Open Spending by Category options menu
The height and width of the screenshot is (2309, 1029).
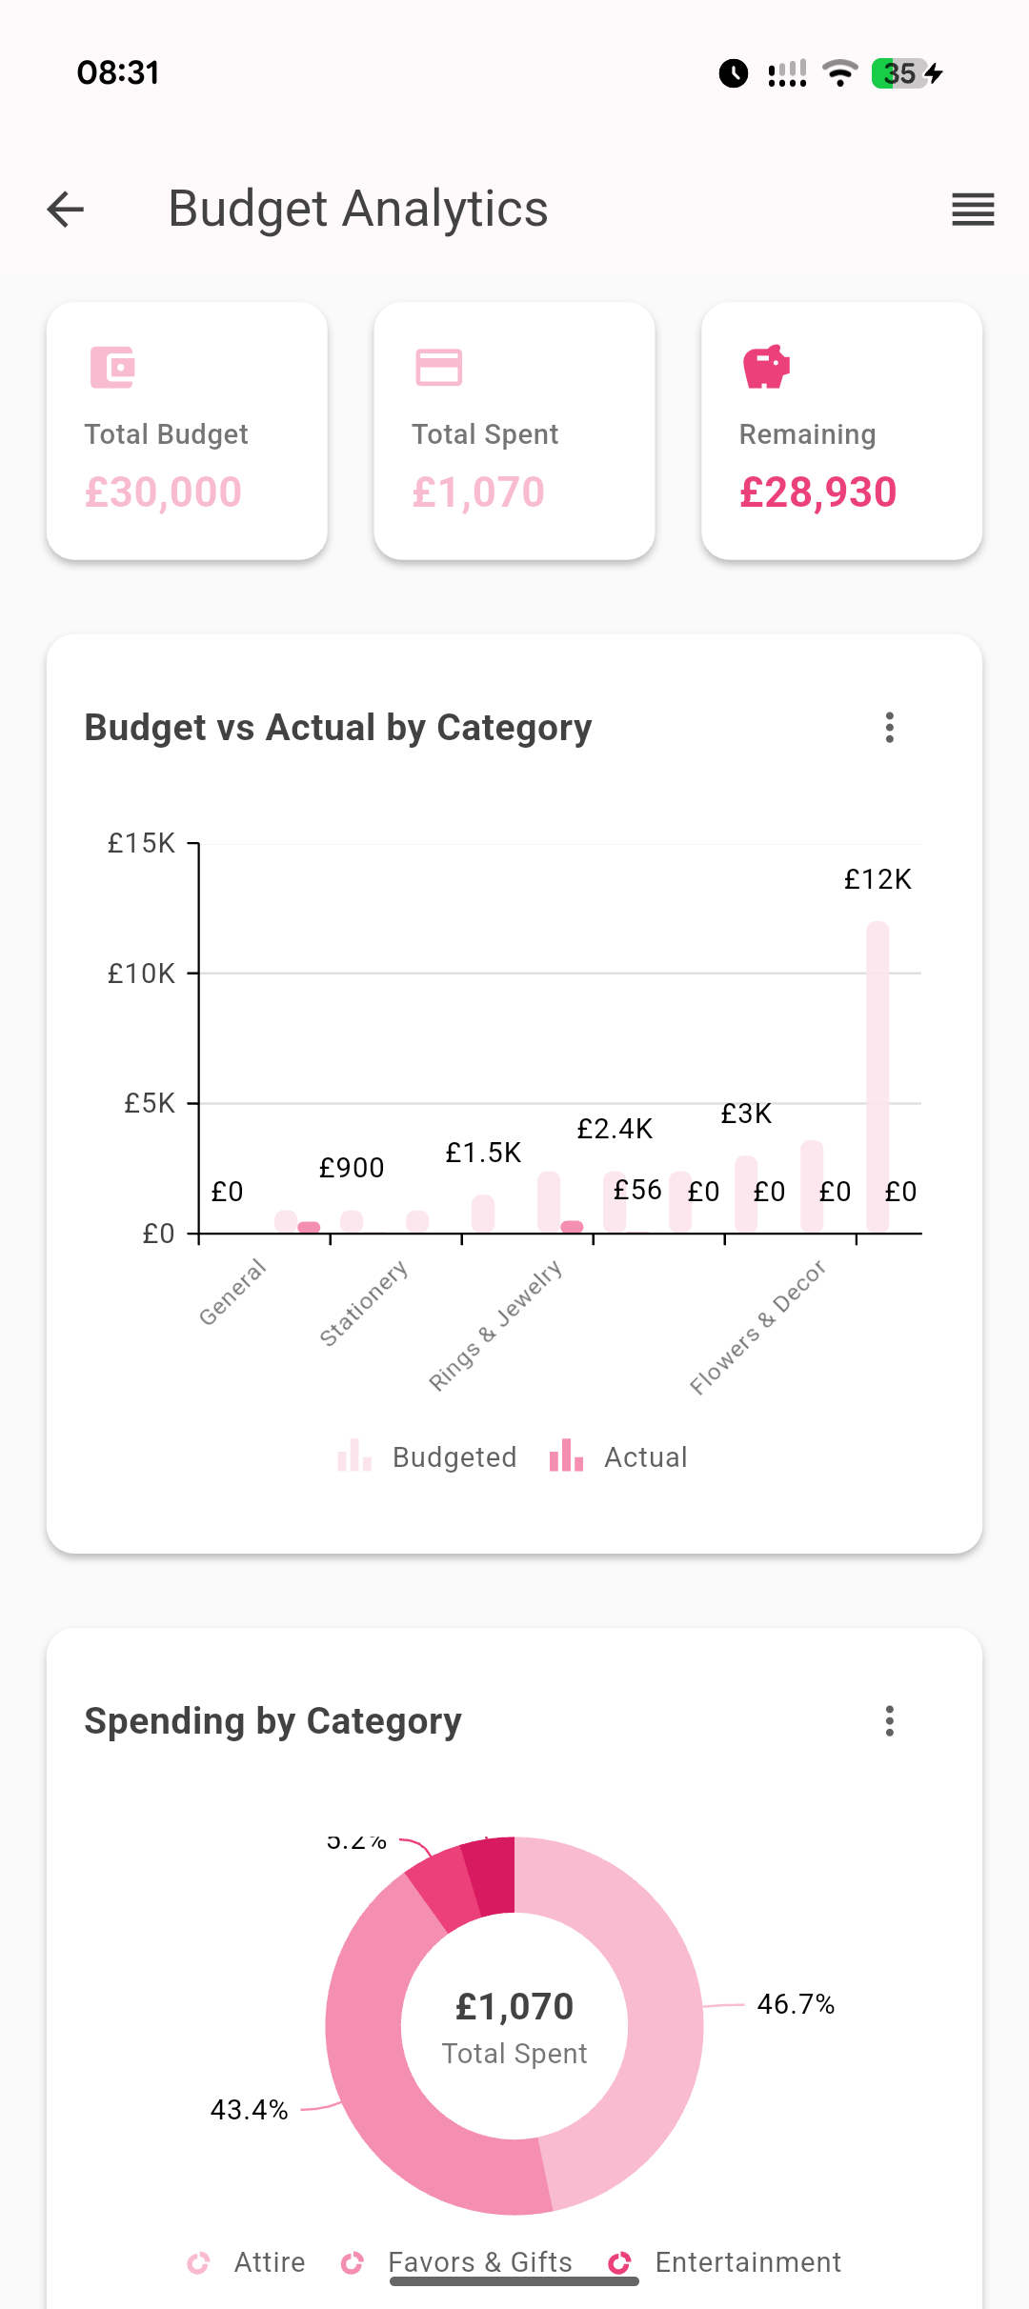(890, 1721)
